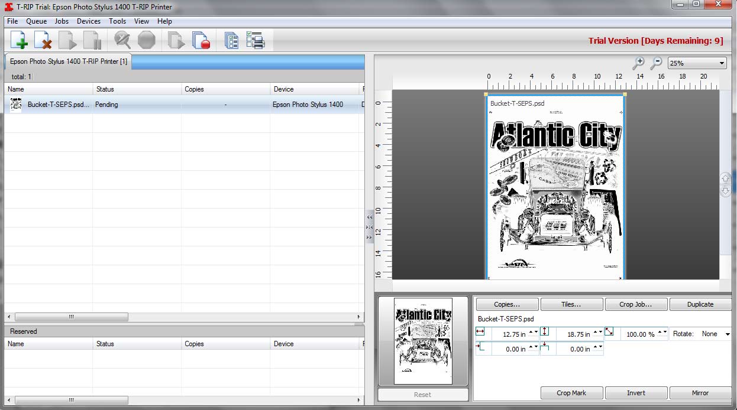
Task: Click the printer settings toolbar icon
Action: 256,40
